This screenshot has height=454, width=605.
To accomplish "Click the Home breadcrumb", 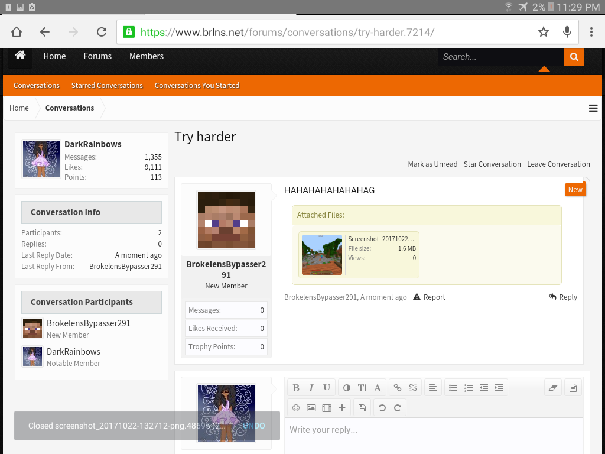I will coord(19,108).
